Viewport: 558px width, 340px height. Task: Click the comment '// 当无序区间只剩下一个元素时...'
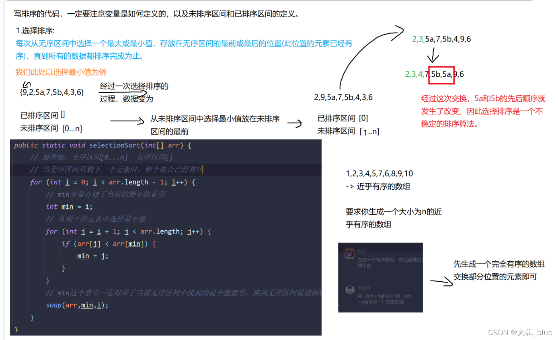(x=116, y=170)
